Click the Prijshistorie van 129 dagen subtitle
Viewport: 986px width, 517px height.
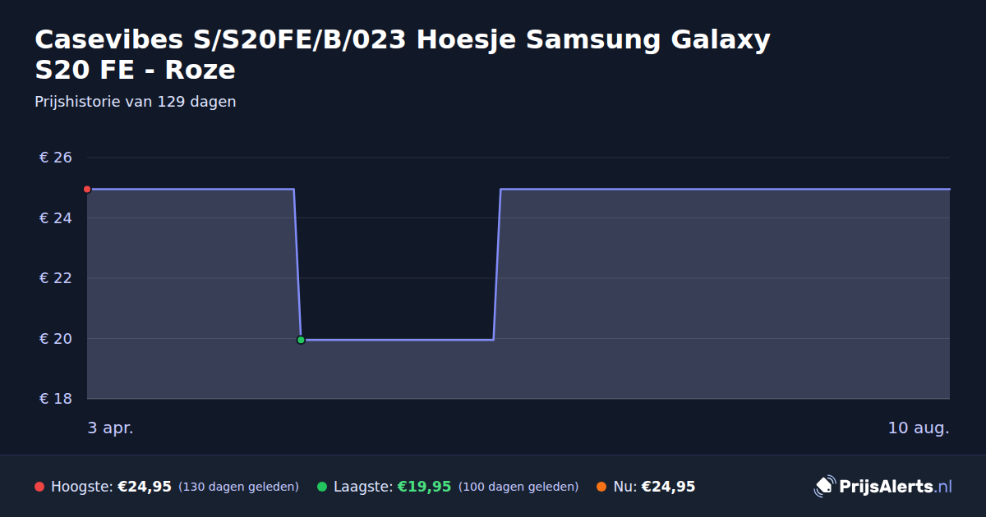pyautogui.click(x=136, y=102)
